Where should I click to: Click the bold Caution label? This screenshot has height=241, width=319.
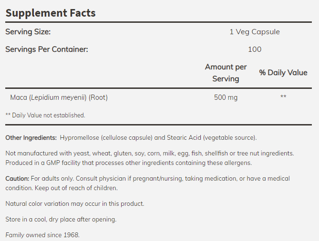click(x=17, y=179)
